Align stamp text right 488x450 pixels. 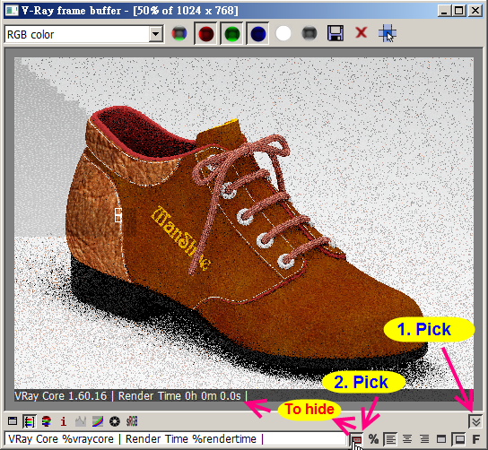[424, 439]
